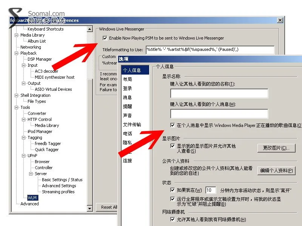Viewport: 302px width, 226px height.
Task: Select DSP Manager in the tree
Action: pyautogui.click(x=40, y=59)
